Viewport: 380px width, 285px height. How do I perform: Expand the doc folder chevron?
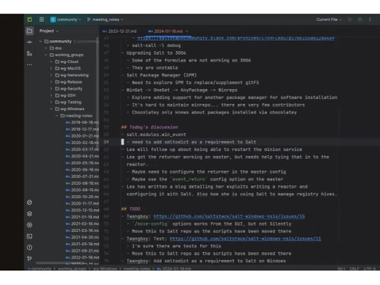46,48
